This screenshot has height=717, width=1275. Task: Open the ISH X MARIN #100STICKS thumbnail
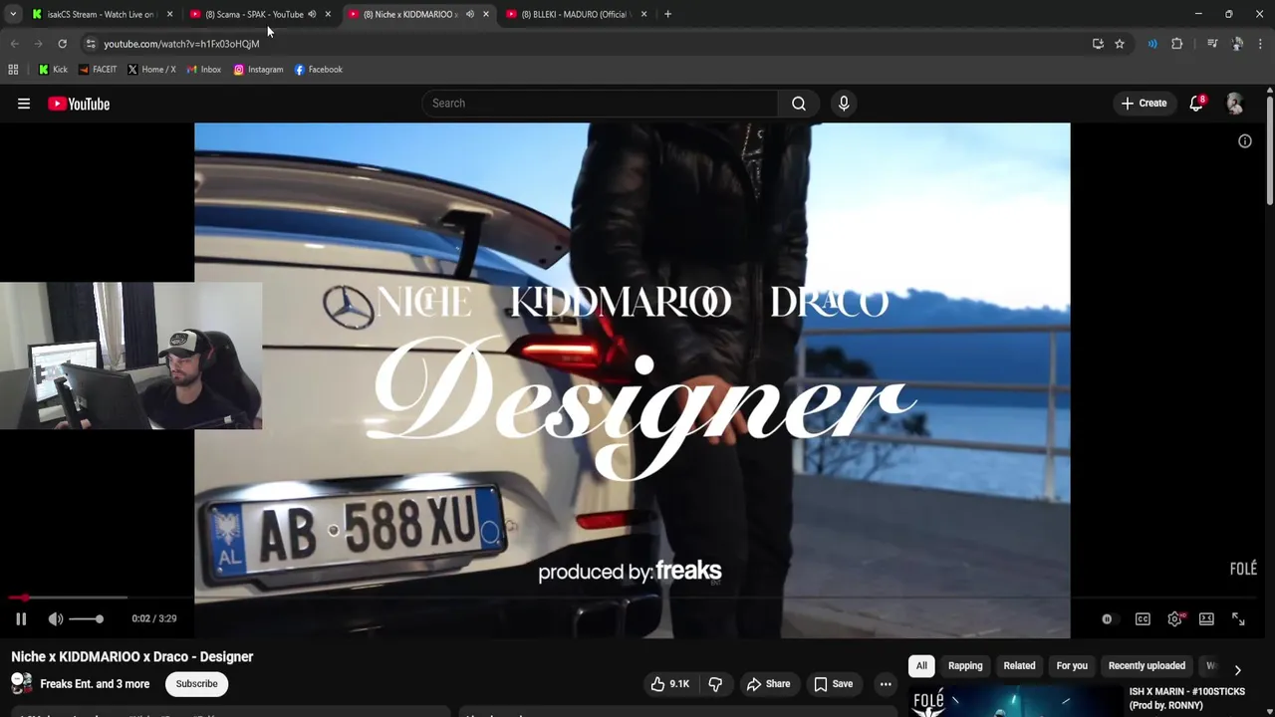click(1016, 702)
